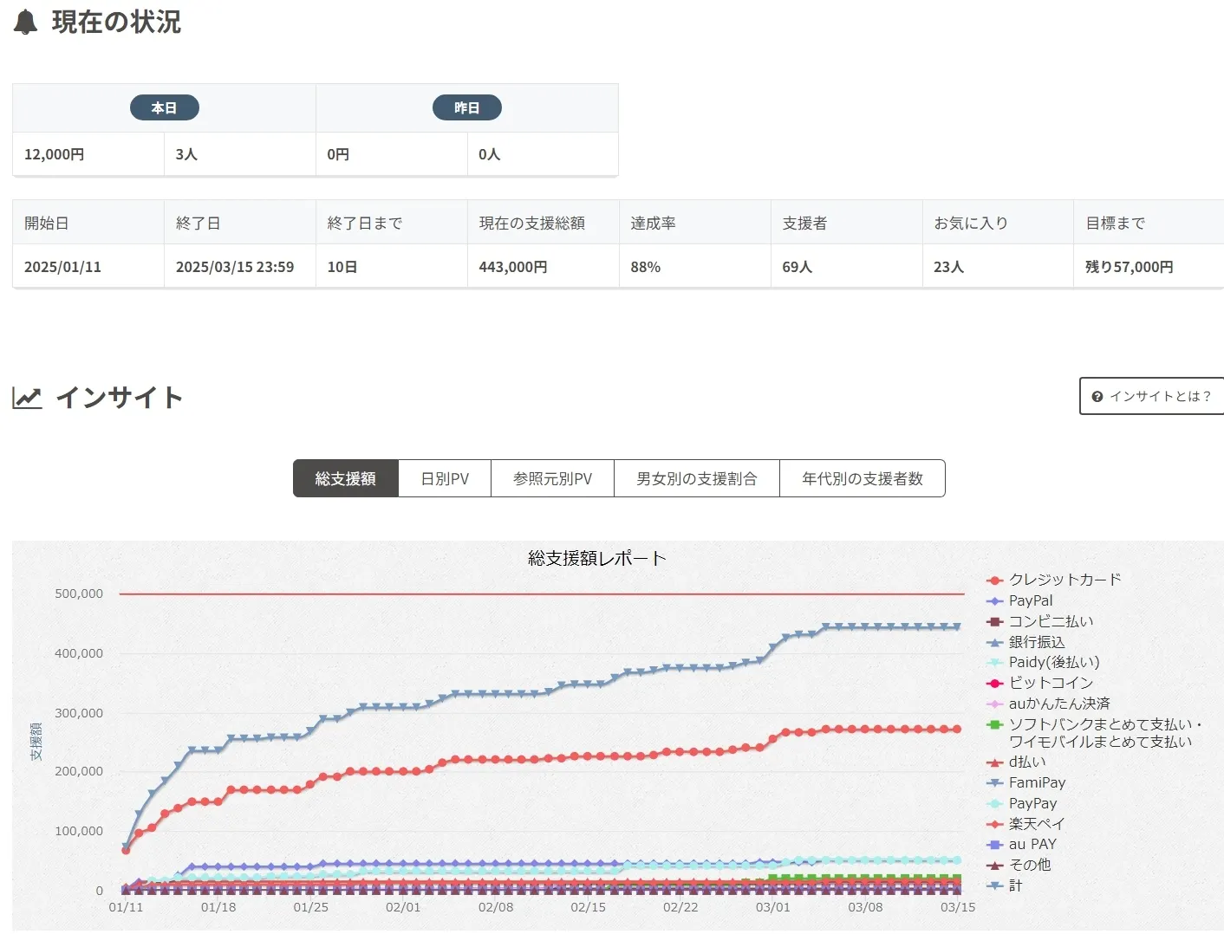The image size is (1224, 934).
Task: Toggle Paidy(後払い) legend entry
Action: click(x=1053, y=662)
